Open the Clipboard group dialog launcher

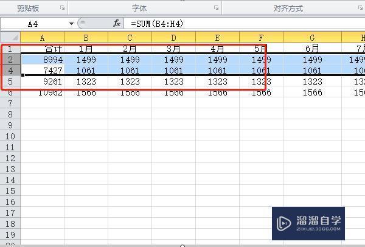[62, 8]
